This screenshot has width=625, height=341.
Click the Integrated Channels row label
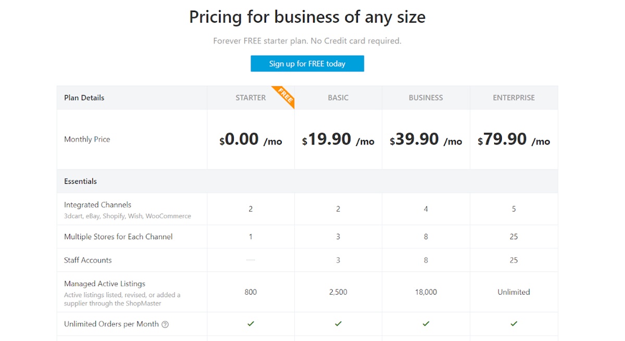[x=97, y=205]
